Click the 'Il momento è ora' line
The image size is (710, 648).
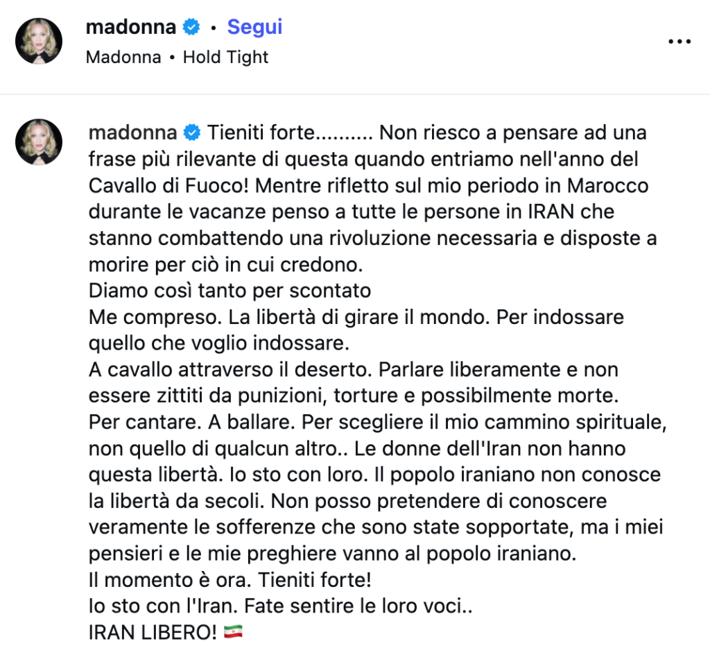click(179, 580)
